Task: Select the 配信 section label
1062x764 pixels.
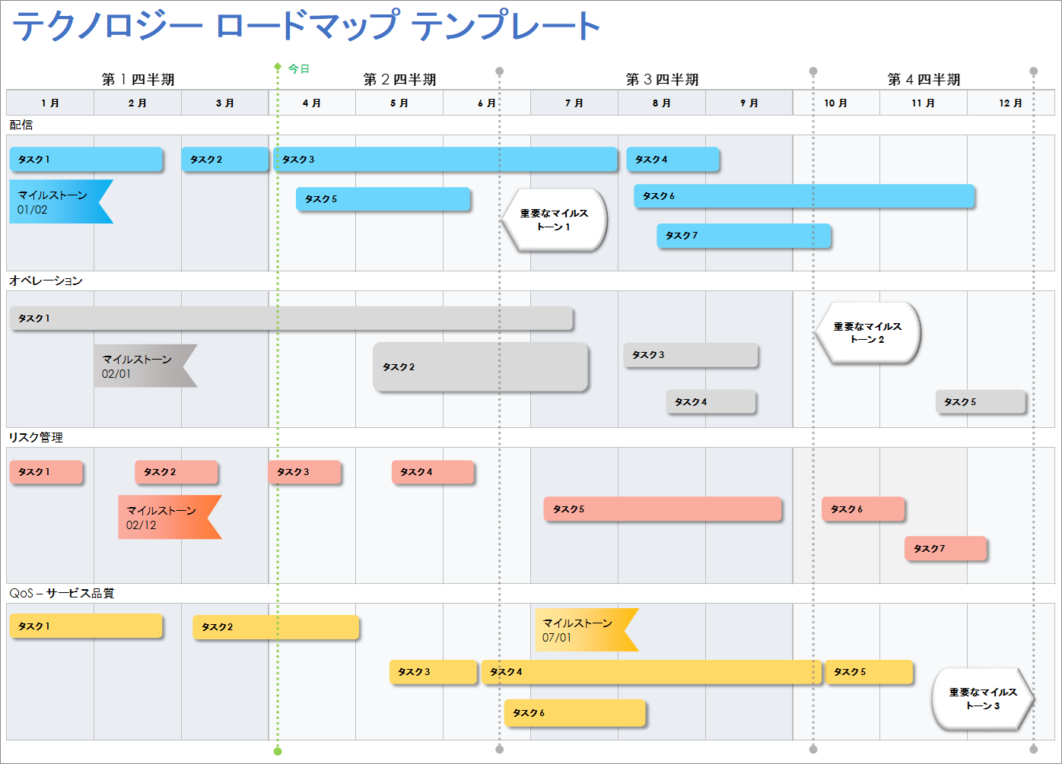Action: coord(21,125)
